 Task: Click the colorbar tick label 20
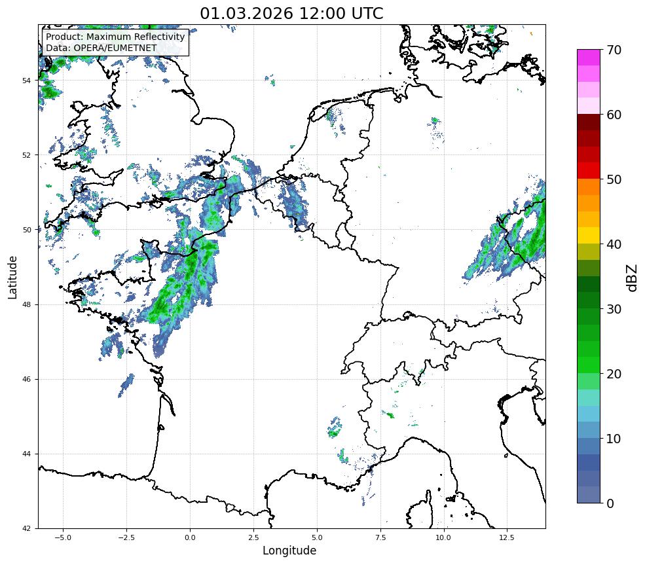point(614,374)
